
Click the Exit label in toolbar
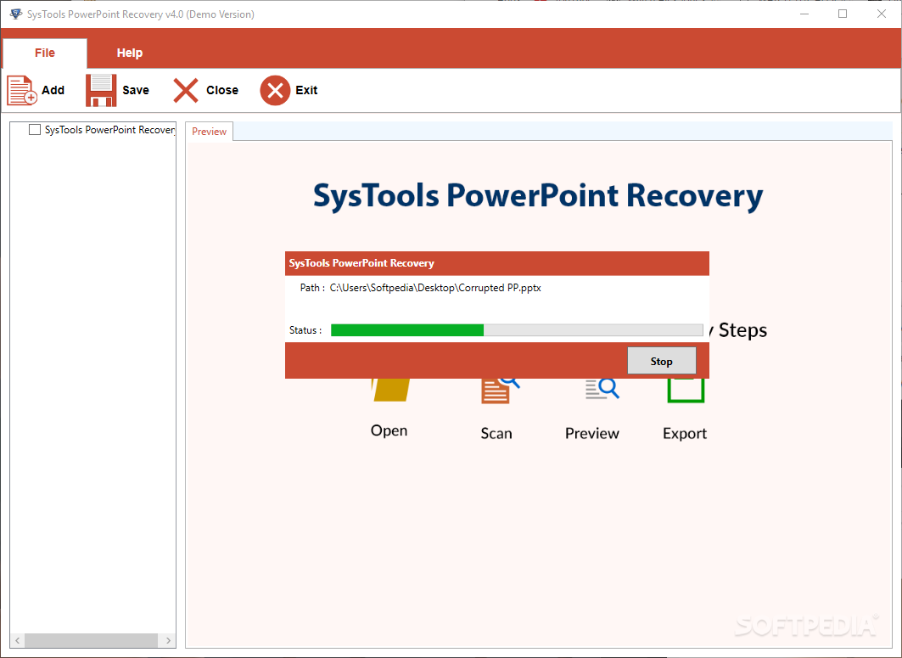(306, 90)
